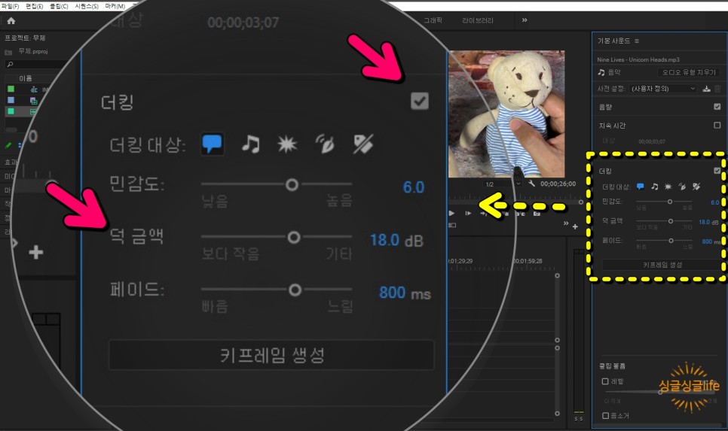The image size is (728, 431).
Task: Open the 시퀀스(S) menu
Action: [x=87, y=6]
